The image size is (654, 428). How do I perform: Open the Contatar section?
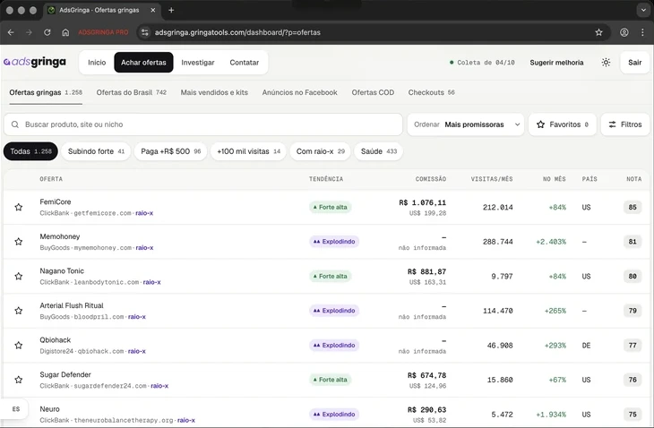tap(244, 63)
